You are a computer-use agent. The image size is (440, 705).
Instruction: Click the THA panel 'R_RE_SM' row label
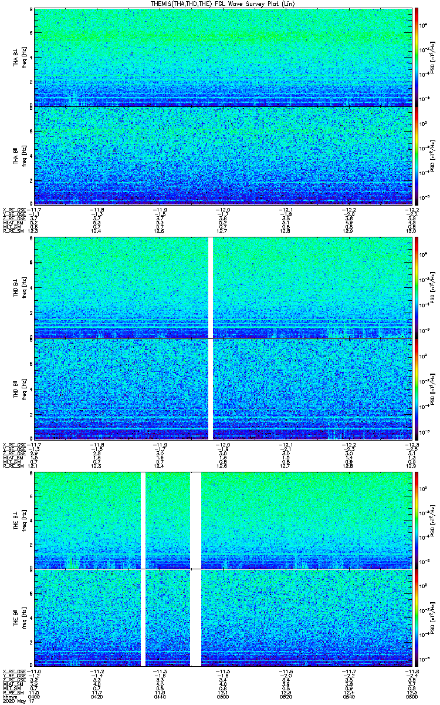coord(13,231)
